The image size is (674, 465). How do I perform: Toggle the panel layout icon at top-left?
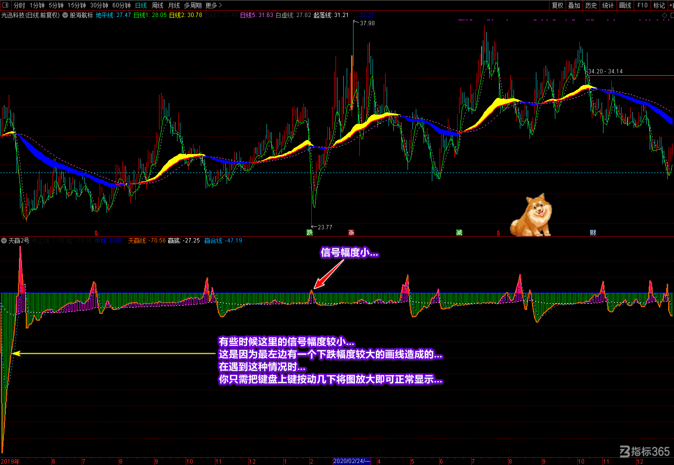click(5, 5)
